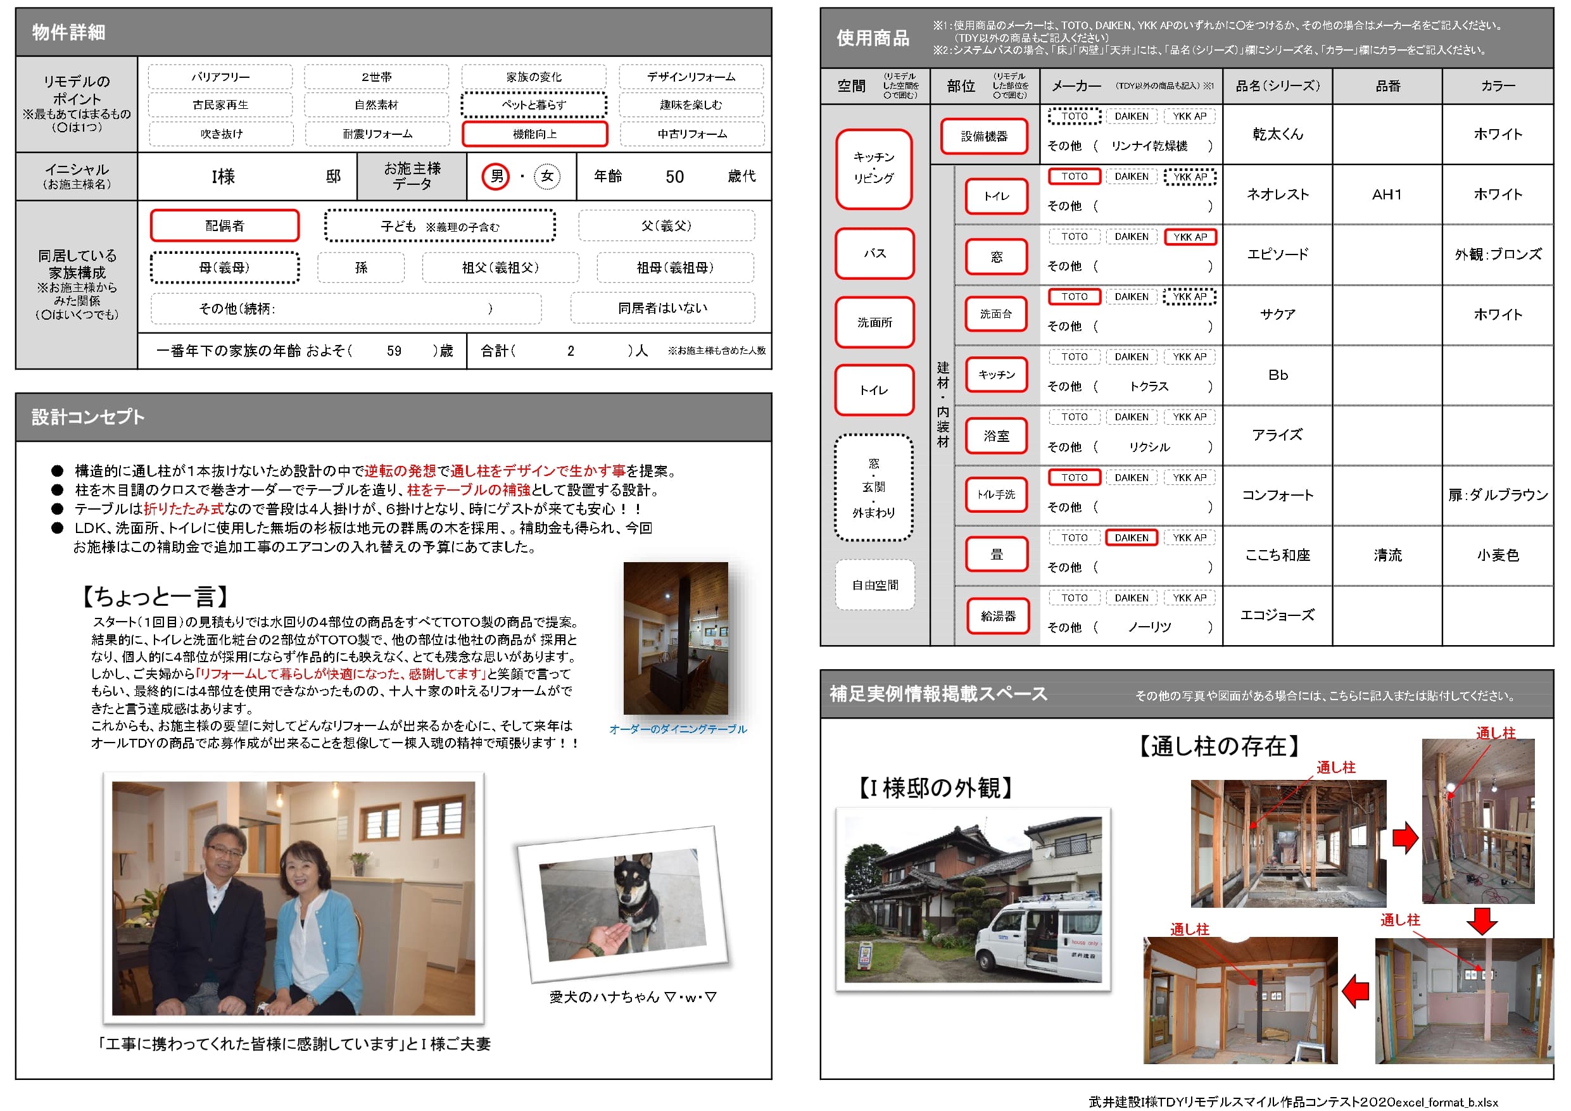
Task: Click the バリアフリー option box
Action: 220,77
